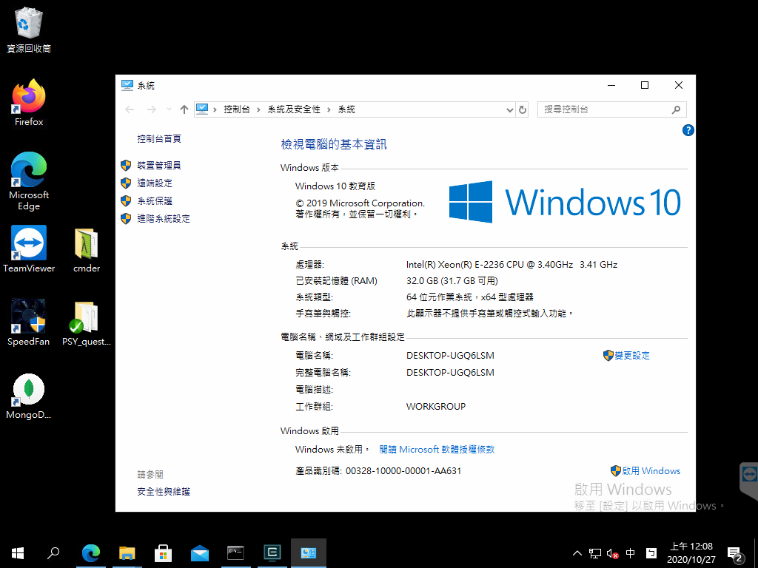Open the notification action center
This screenshot has height=568, width=758.
(735, 554)
